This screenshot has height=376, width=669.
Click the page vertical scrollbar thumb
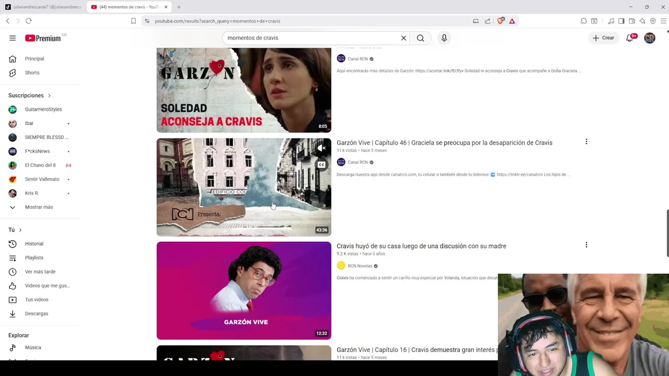click(x=667, y=233)
